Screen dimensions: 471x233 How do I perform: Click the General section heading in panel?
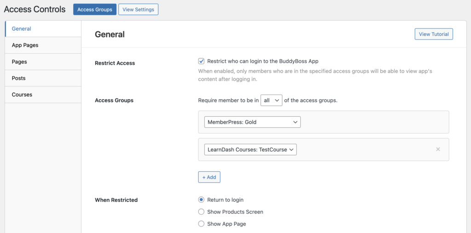[x=109, y=34]
